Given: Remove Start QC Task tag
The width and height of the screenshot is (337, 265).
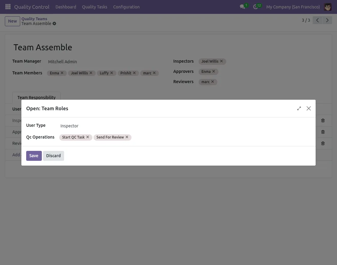Looking at the screenshot, I should 88,137.
